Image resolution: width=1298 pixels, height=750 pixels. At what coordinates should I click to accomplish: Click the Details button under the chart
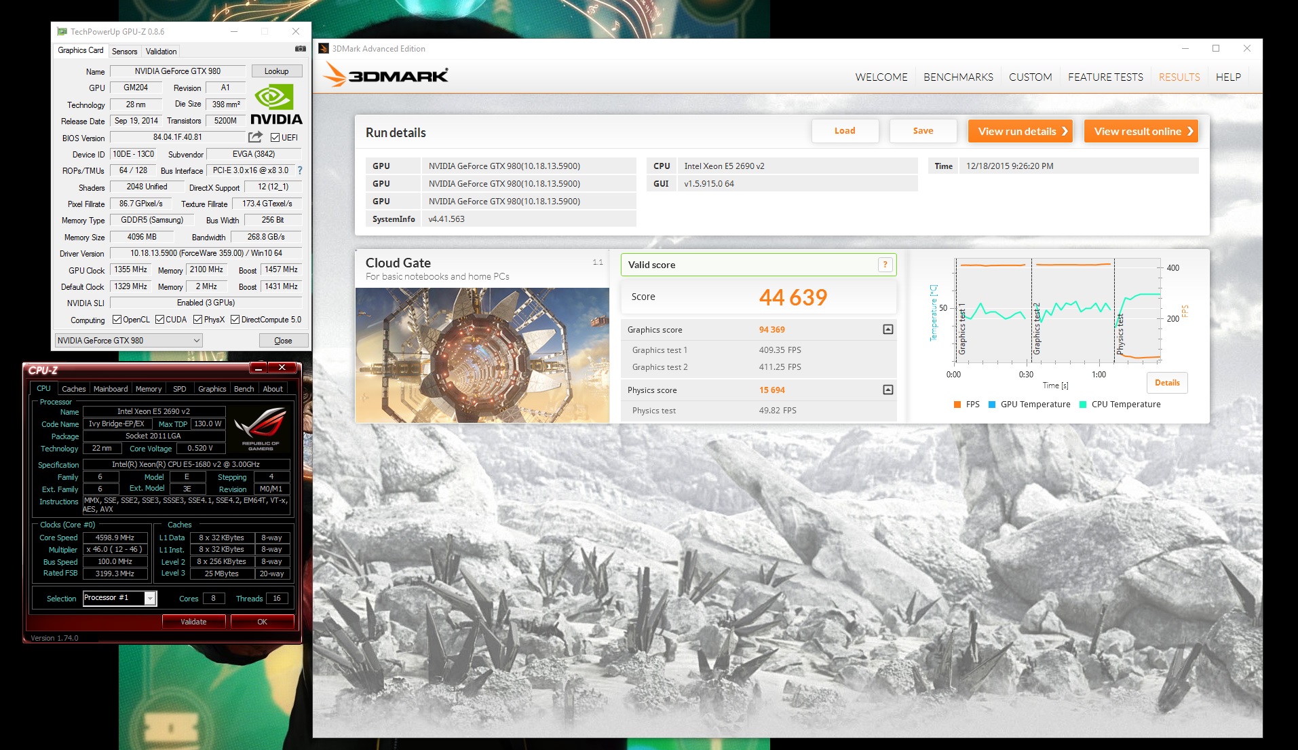1167,383
